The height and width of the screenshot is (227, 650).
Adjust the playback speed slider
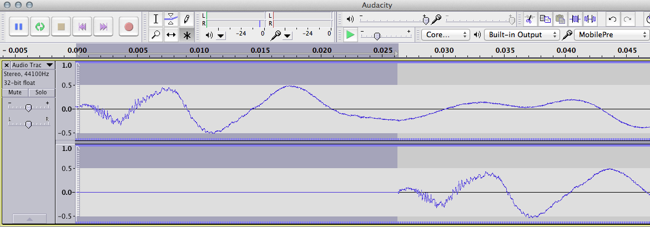(385, 35)
